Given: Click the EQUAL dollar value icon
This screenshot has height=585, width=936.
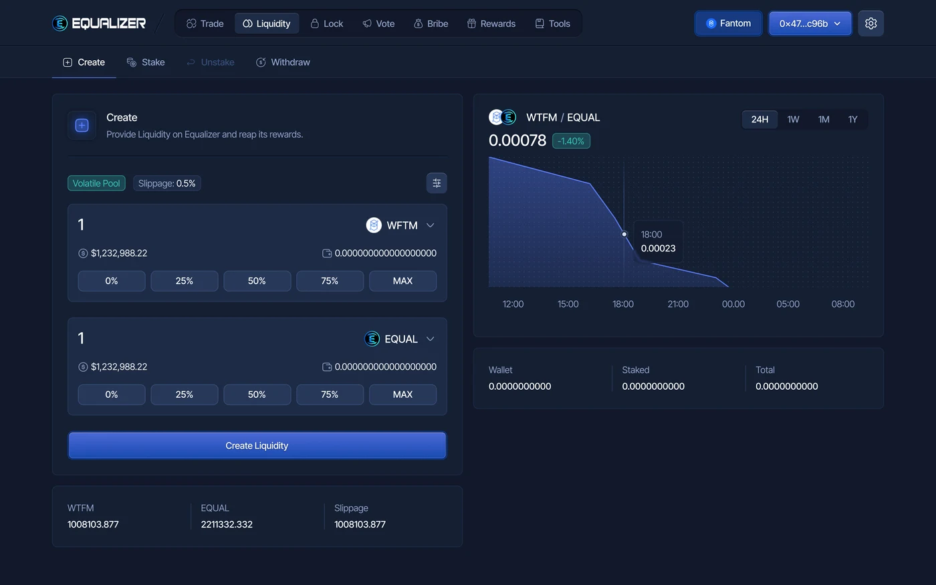Looking at the screenshot, I should (x=83, y=367).
